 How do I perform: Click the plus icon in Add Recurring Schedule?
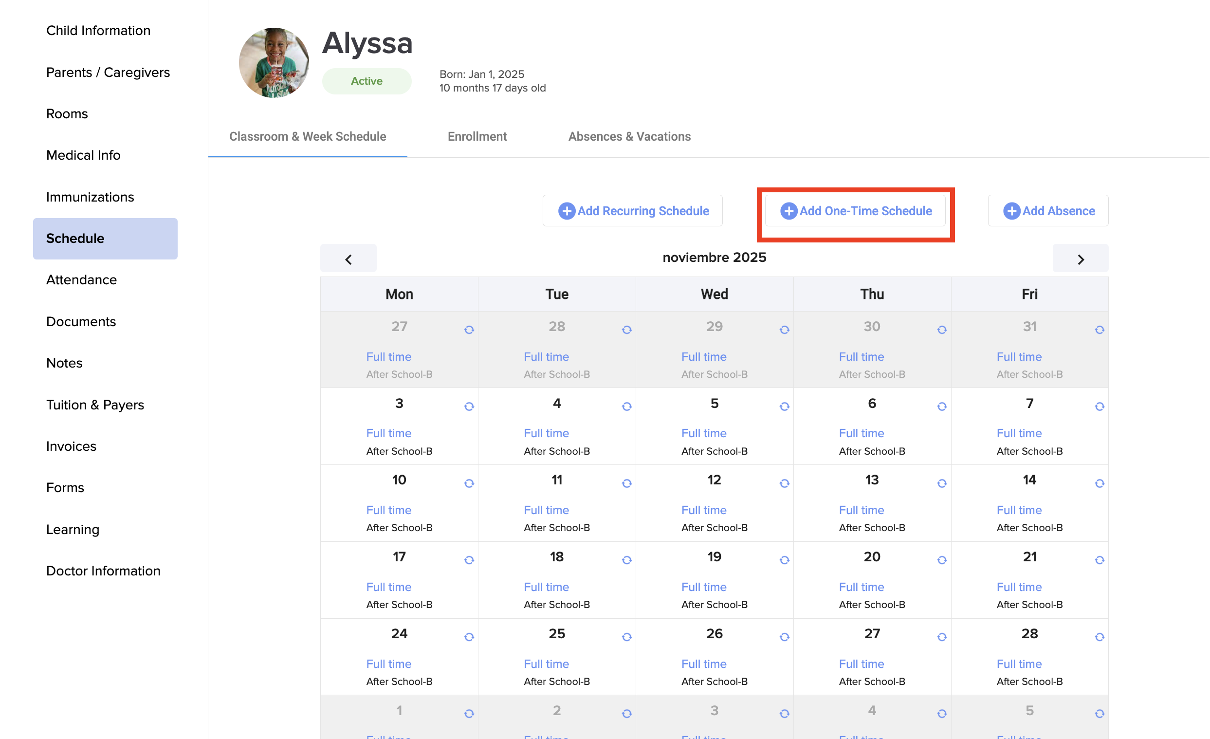click(567, 211)
